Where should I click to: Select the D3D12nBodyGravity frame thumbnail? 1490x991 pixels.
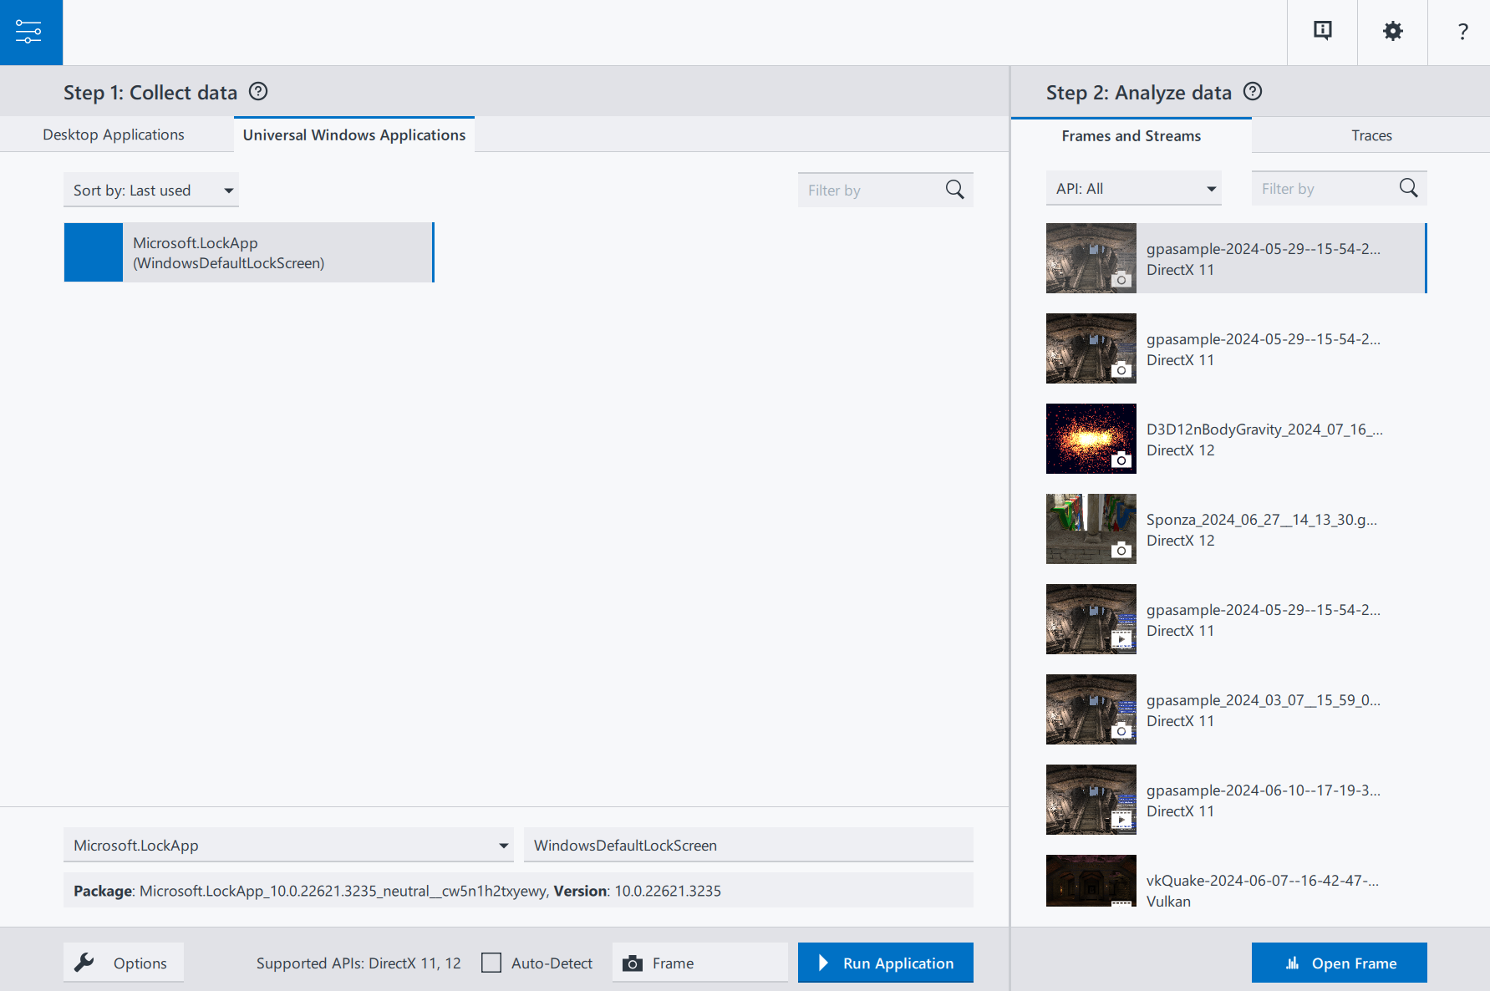click(x=1091, y=439)
